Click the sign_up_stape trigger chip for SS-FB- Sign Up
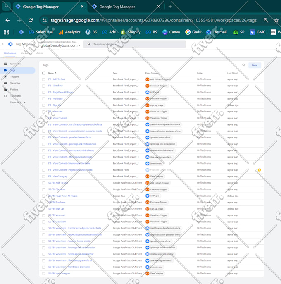The width and height of the screenshot is (281, 284). [x=155, y=209]
